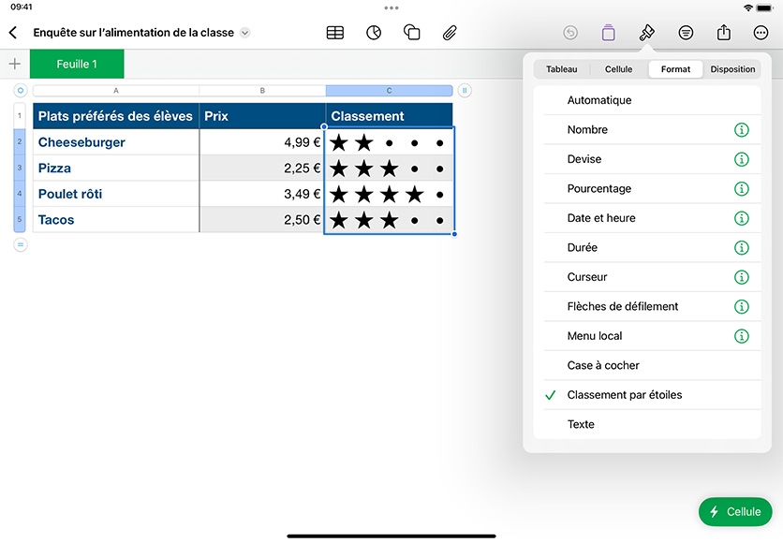The height and width of the screenshot is (543, 783).
Task: Switch to the Tableau tab
Action: point(561,69)
